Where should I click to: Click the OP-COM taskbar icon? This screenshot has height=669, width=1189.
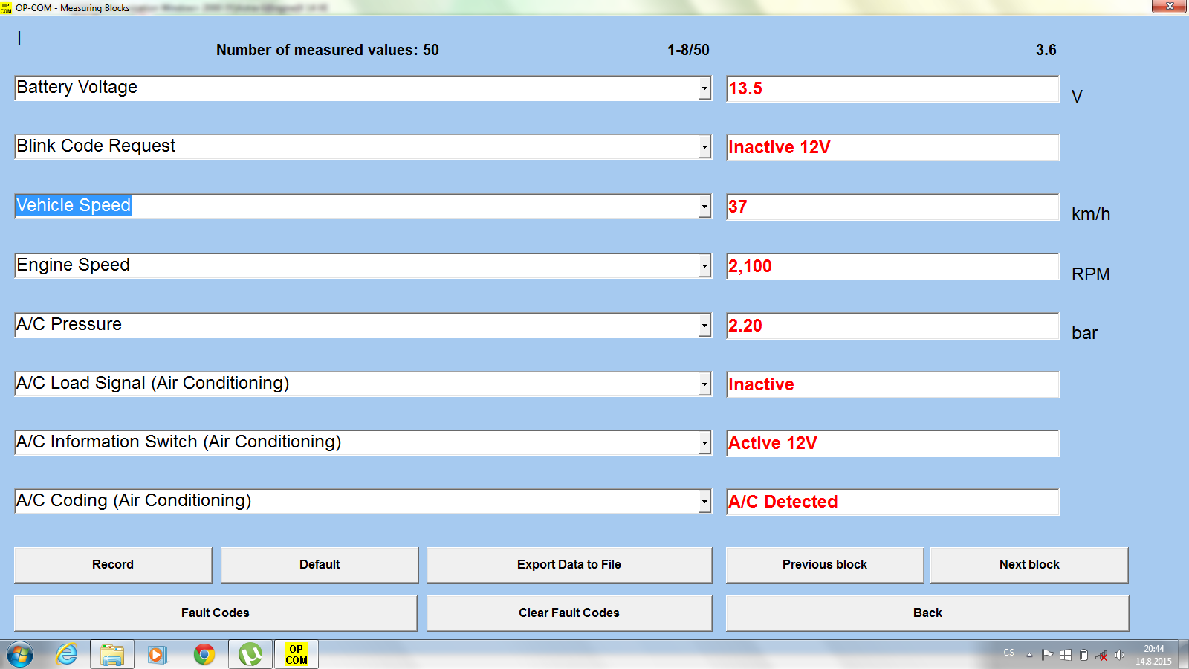(297, 654)
